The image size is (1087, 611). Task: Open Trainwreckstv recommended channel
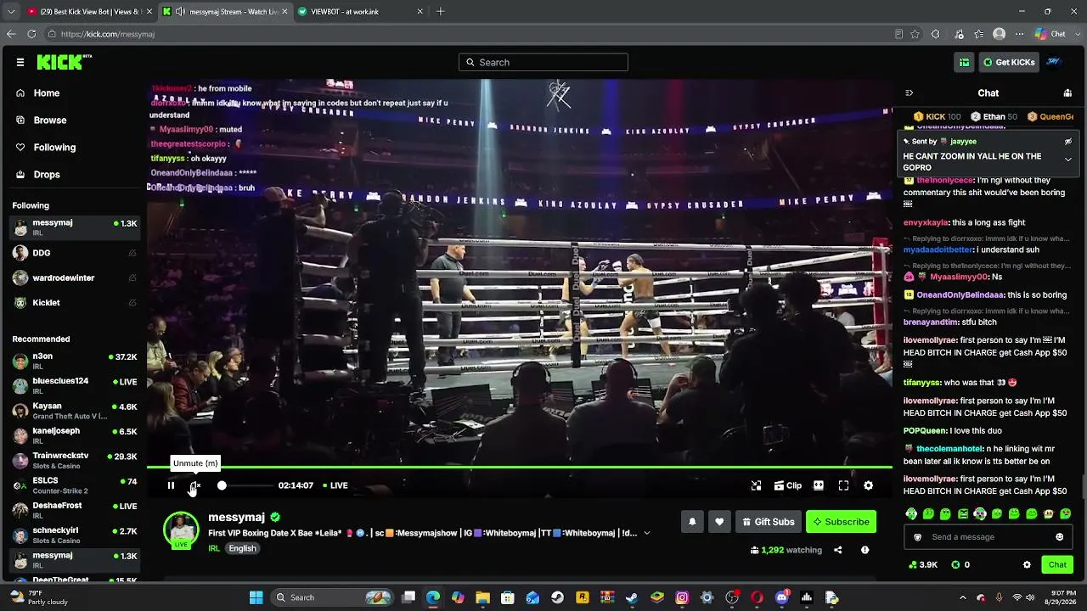[75, 460]
